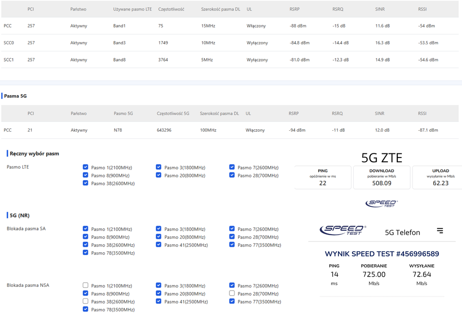The height and width of the screenshot is (316, 462).
Task: Uncheck Pasmo 1(2100MHz) in the Pasmo LTE section
Action: [x=86, y=167]
